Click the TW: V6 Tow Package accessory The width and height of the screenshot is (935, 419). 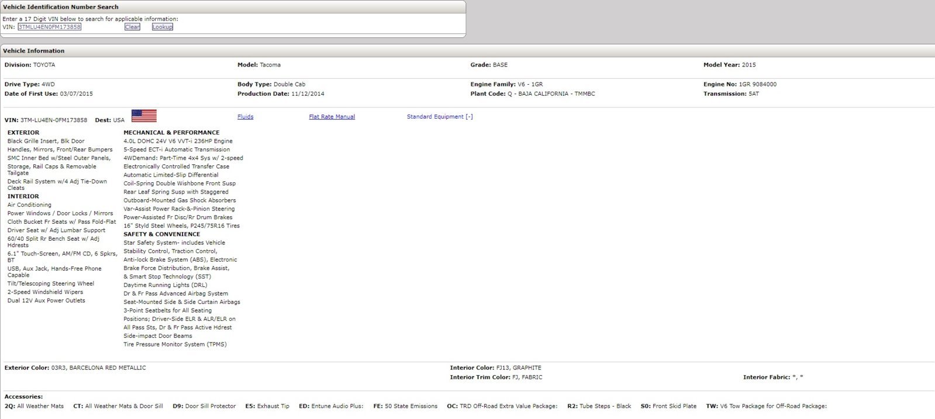click(767, 406)
